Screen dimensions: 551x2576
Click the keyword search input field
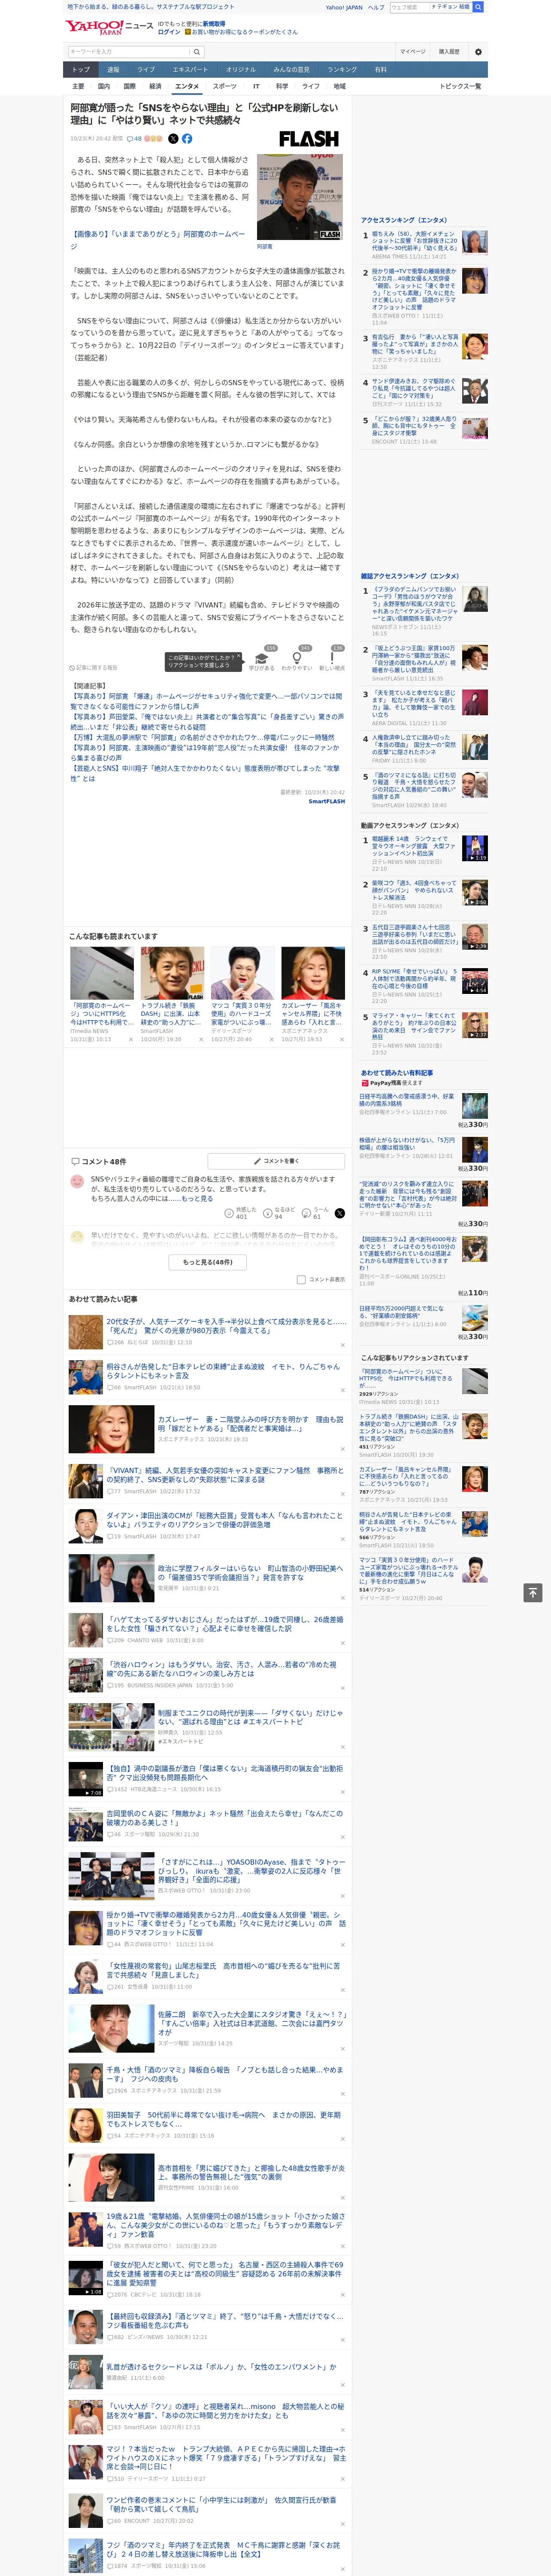tap(129, 51)
